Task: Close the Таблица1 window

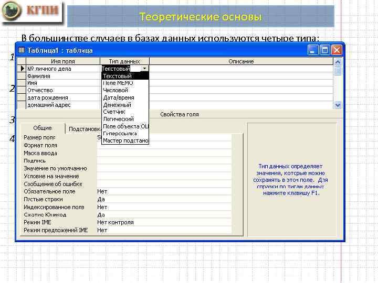Action: [337, 50]
